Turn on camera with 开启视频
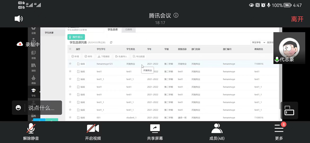Screen dimensions: 310x143 tap(93, 132)
